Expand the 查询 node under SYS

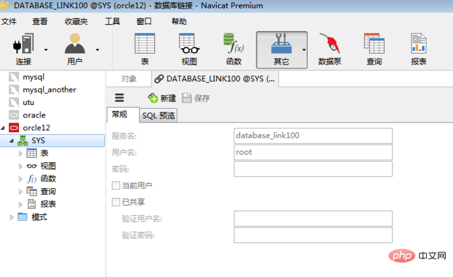click(20, 192)
